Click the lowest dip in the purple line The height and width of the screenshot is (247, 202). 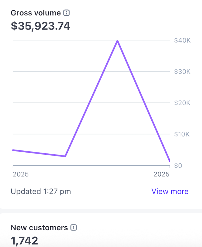[x=65, y=156]
